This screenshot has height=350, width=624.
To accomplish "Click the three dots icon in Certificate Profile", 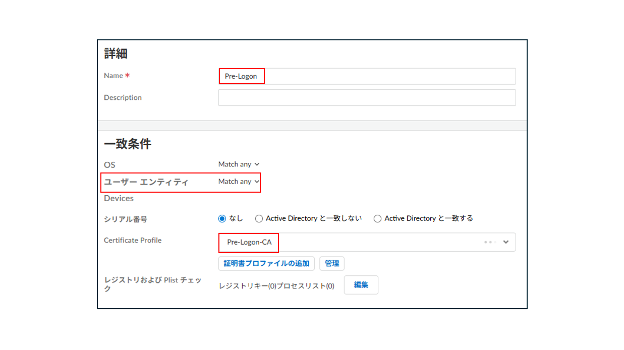I will click(x=490, y=242).
